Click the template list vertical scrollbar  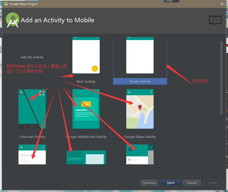(221, 78)
